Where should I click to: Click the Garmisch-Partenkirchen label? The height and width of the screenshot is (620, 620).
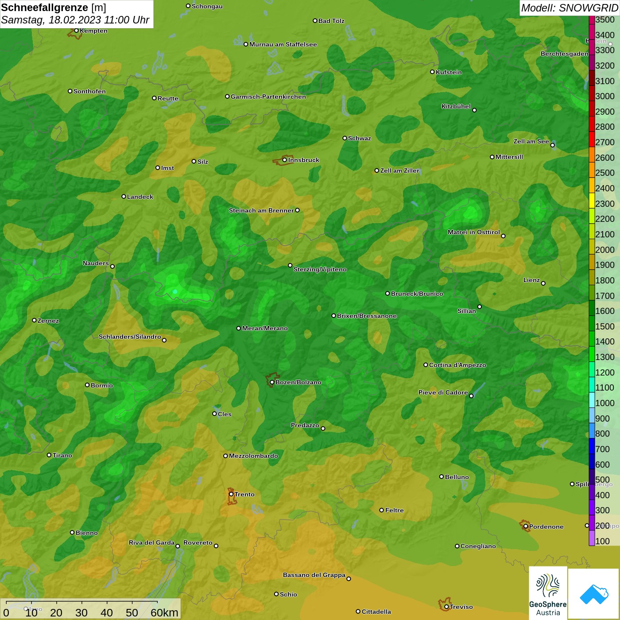pos(268,97)
